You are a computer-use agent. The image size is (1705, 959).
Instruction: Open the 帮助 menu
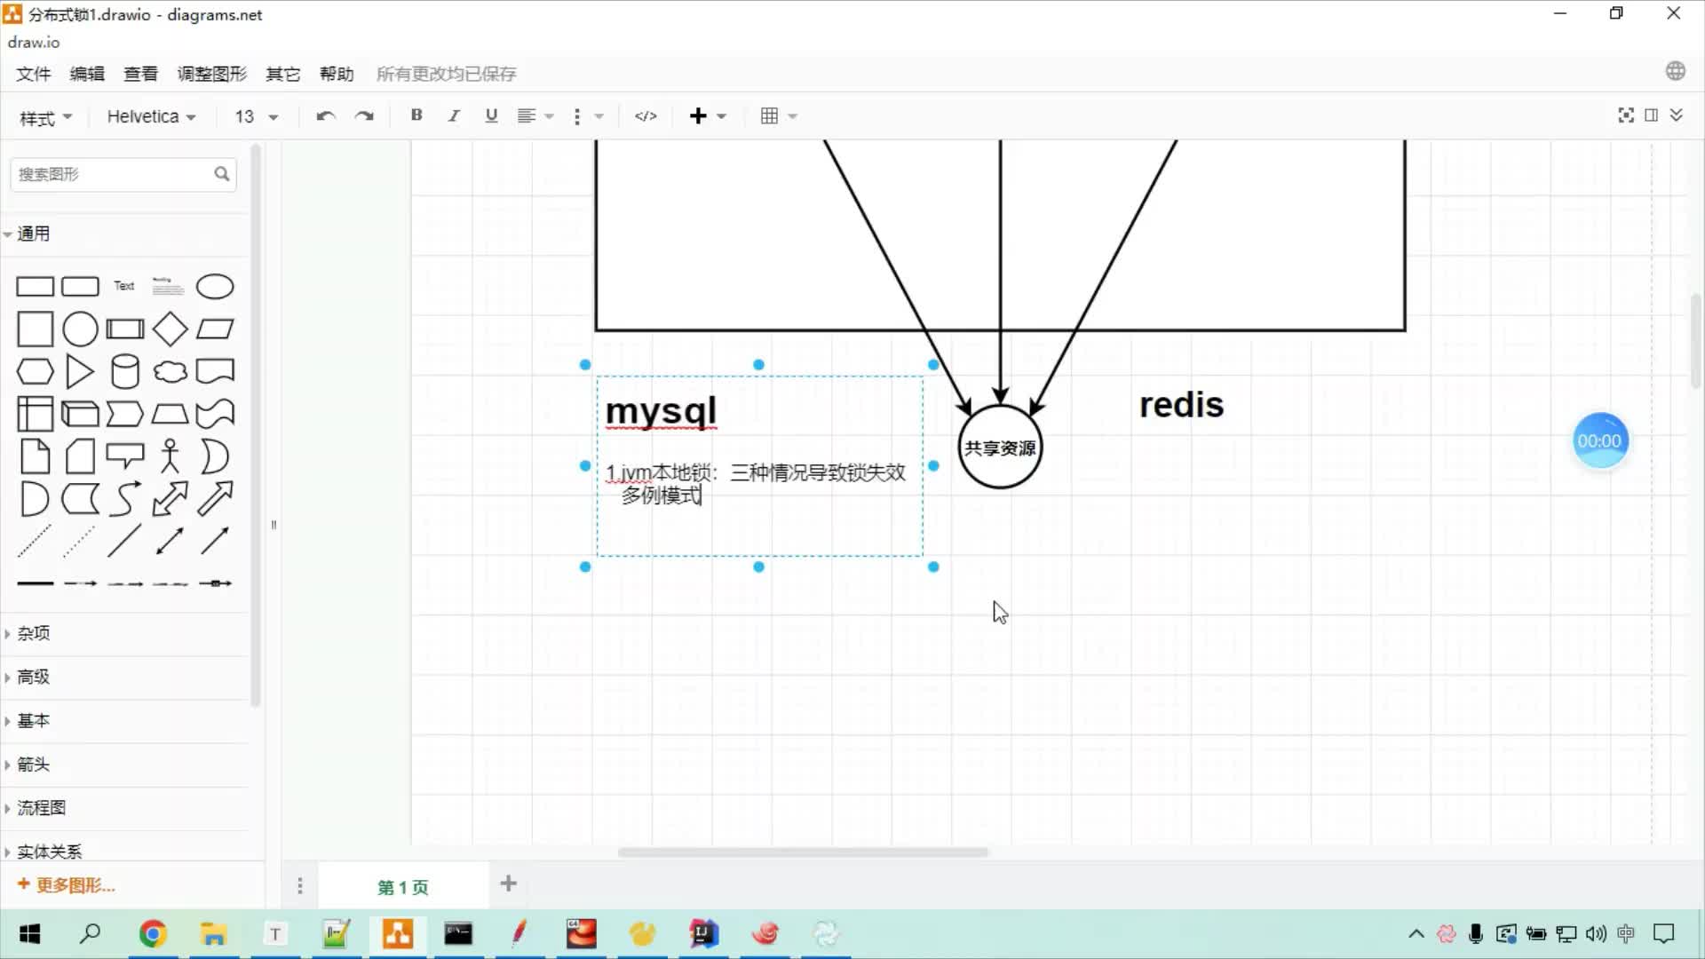337,74
